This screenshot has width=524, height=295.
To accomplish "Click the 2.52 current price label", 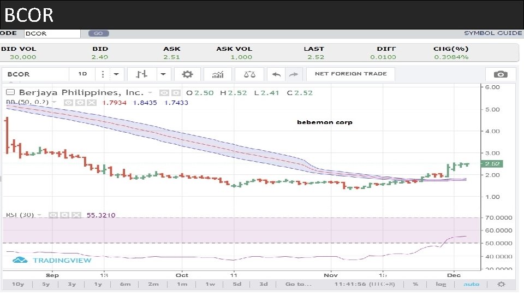I will (x=492, y=163).
